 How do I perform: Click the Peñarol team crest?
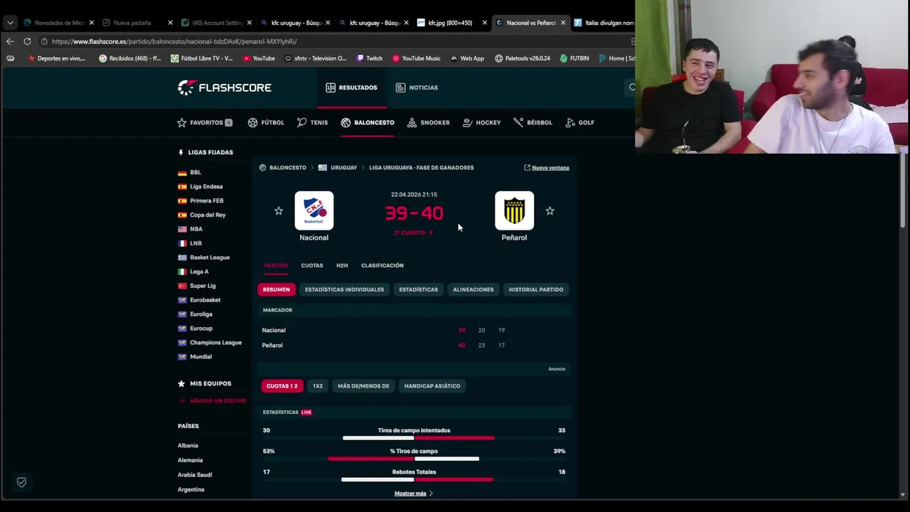[x=514, y=210]
